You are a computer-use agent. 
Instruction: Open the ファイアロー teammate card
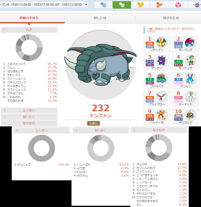pos(157,99)
